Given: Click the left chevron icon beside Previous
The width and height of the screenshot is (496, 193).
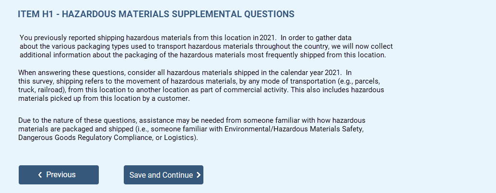Looking at the screenshot, I should (x=40, y=175).
